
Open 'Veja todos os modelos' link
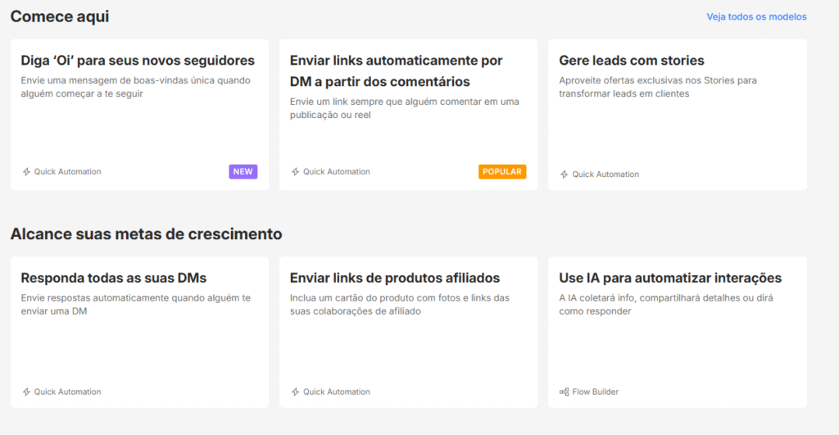pyautogui.click(x=756, y=17)
